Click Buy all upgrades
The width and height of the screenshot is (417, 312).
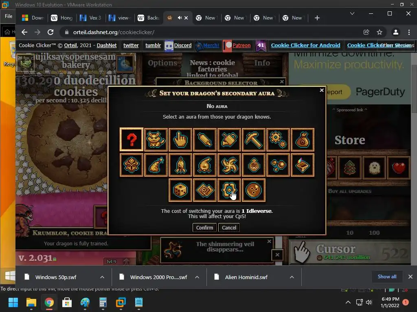pos(350,191)
